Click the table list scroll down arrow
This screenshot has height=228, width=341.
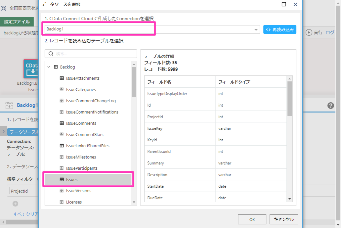[134, 202]
